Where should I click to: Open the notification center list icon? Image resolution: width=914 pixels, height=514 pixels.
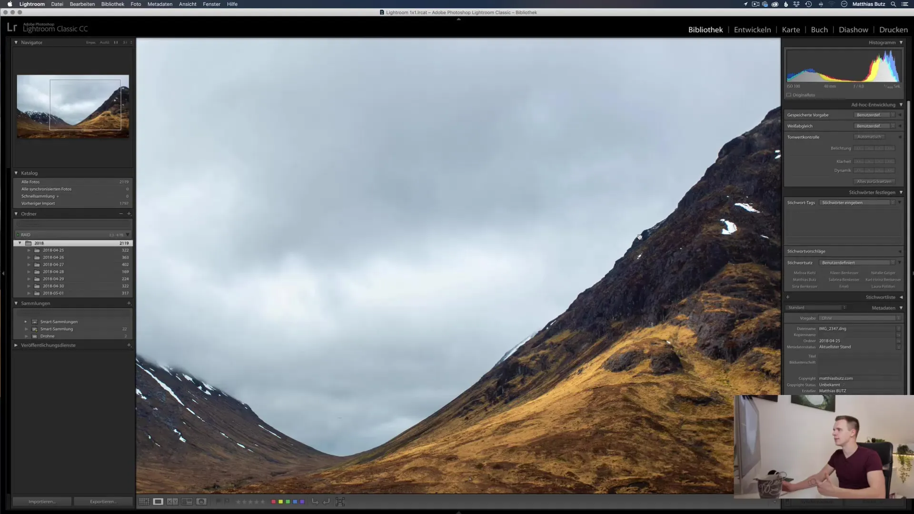905,4
